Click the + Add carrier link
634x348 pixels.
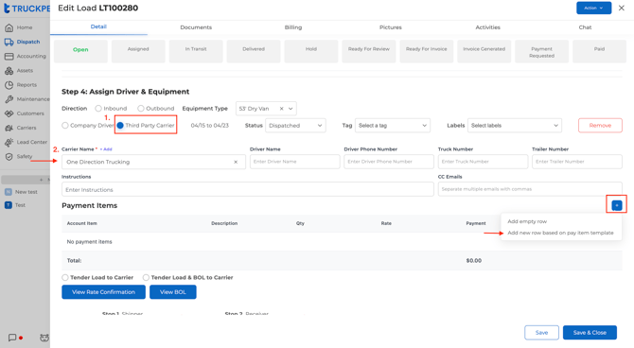(x=106, y=149)
